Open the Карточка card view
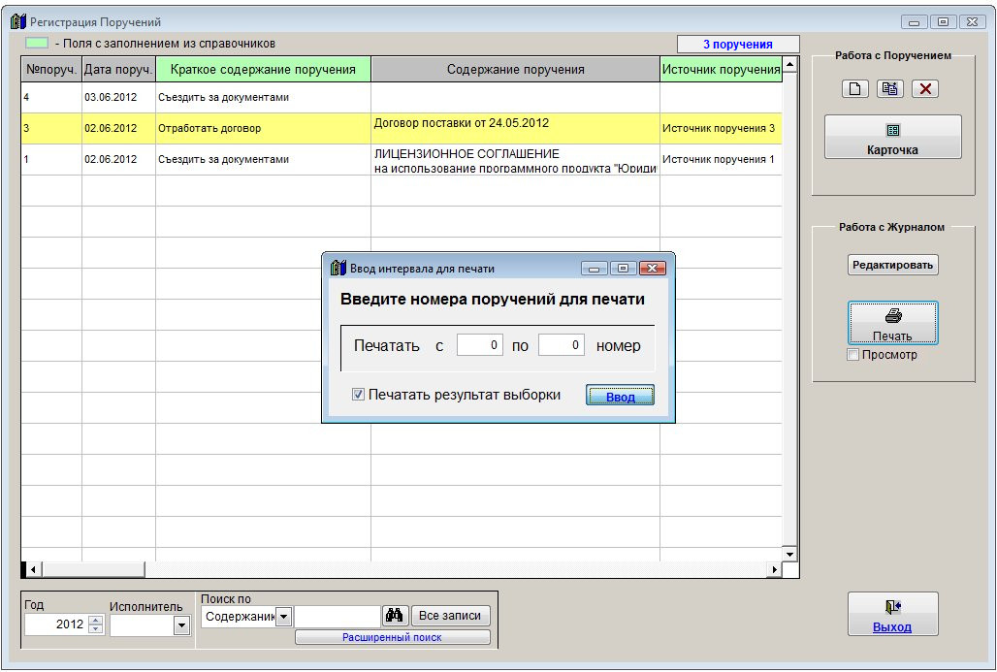The image size is (997, 672). [892, 137]
